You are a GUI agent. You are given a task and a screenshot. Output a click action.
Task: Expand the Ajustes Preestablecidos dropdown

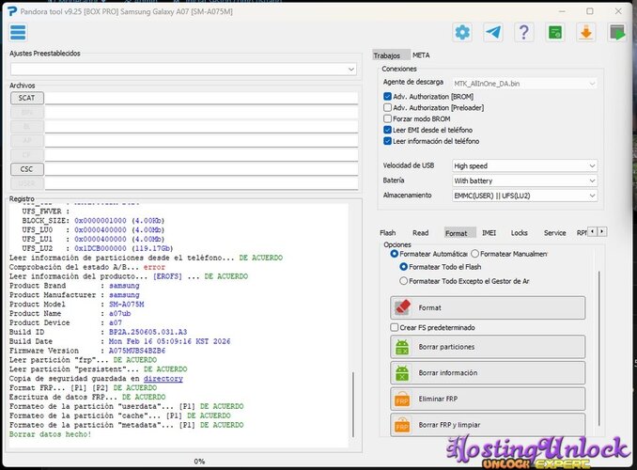pos(351,70)
